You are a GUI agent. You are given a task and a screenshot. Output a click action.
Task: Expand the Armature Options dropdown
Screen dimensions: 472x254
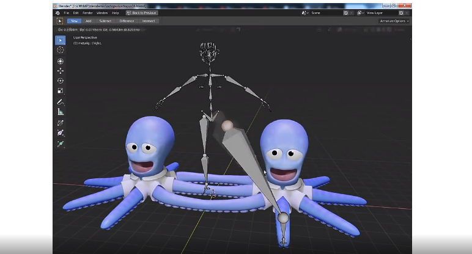click(394, 21)
